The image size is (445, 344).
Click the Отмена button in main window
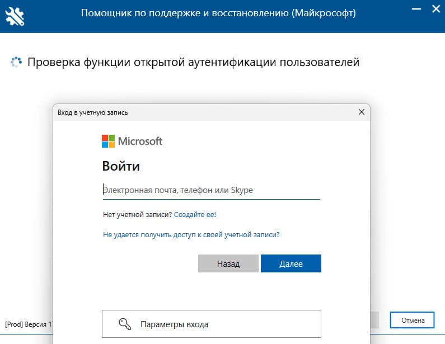pyautogui.click(x=412, y=320)
